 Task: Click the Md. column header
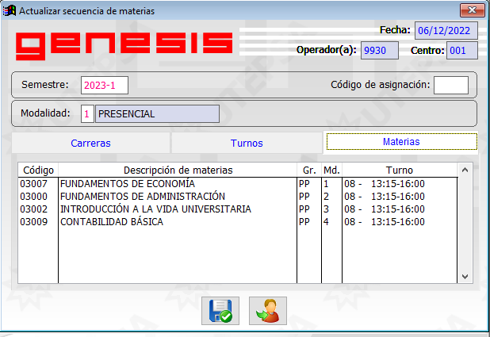coord(331,170)
